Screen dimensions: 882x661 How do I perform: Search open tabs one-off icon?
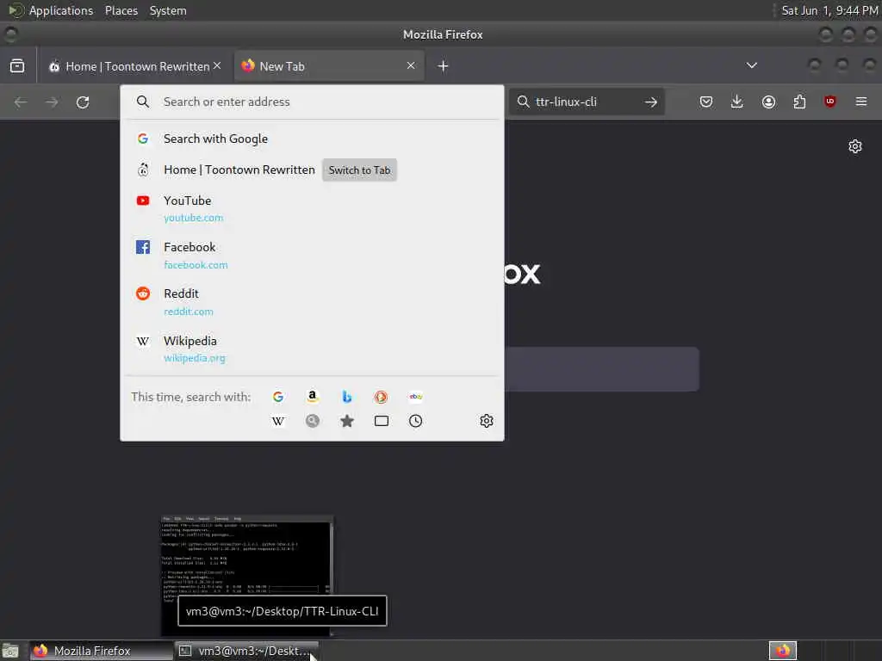[x=382, y=421]
